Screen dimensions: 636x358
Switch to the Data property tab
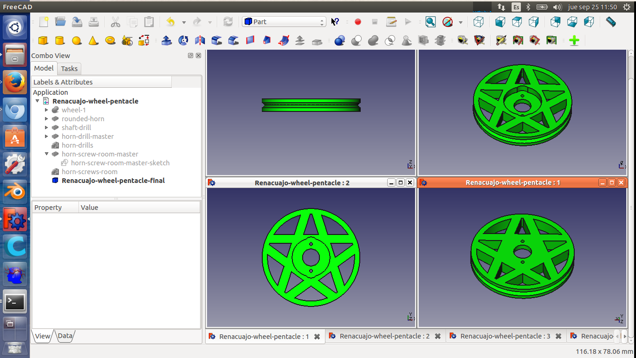65,336
